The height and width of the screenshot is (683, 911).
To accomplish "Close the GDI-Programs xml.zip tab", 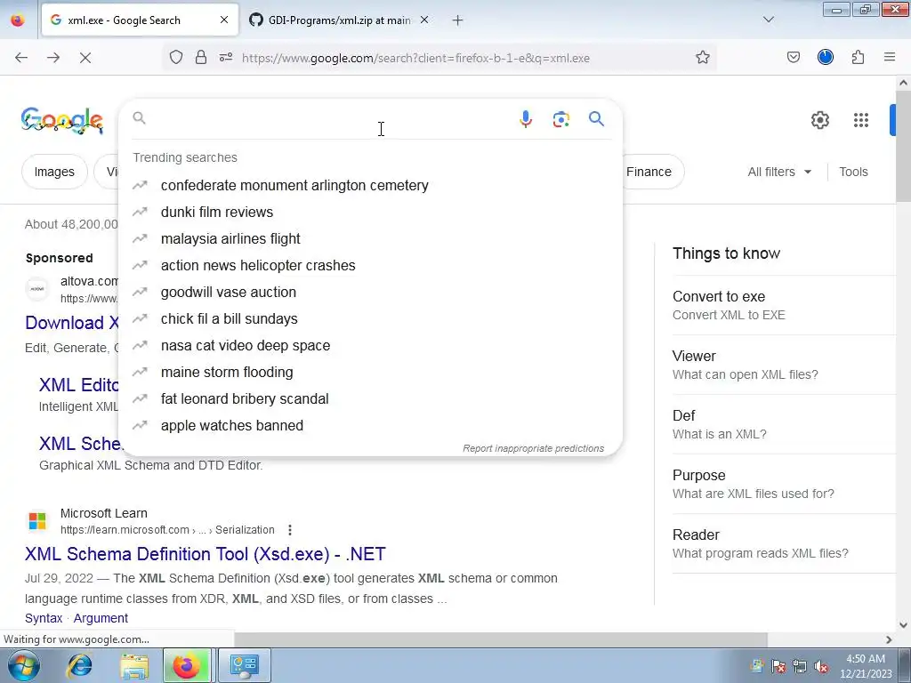I will pyautogui.click(x=424, y=20).
